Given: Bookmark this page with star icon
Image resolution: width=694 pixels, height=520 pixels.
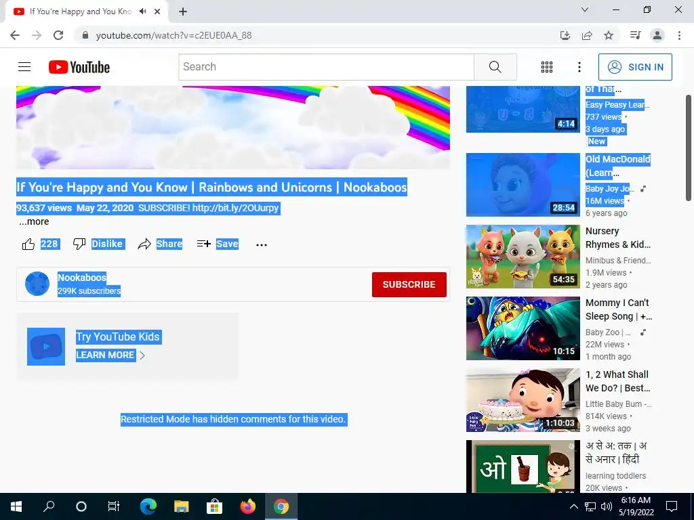Looking at the screenshot, I should coord(609,35).
